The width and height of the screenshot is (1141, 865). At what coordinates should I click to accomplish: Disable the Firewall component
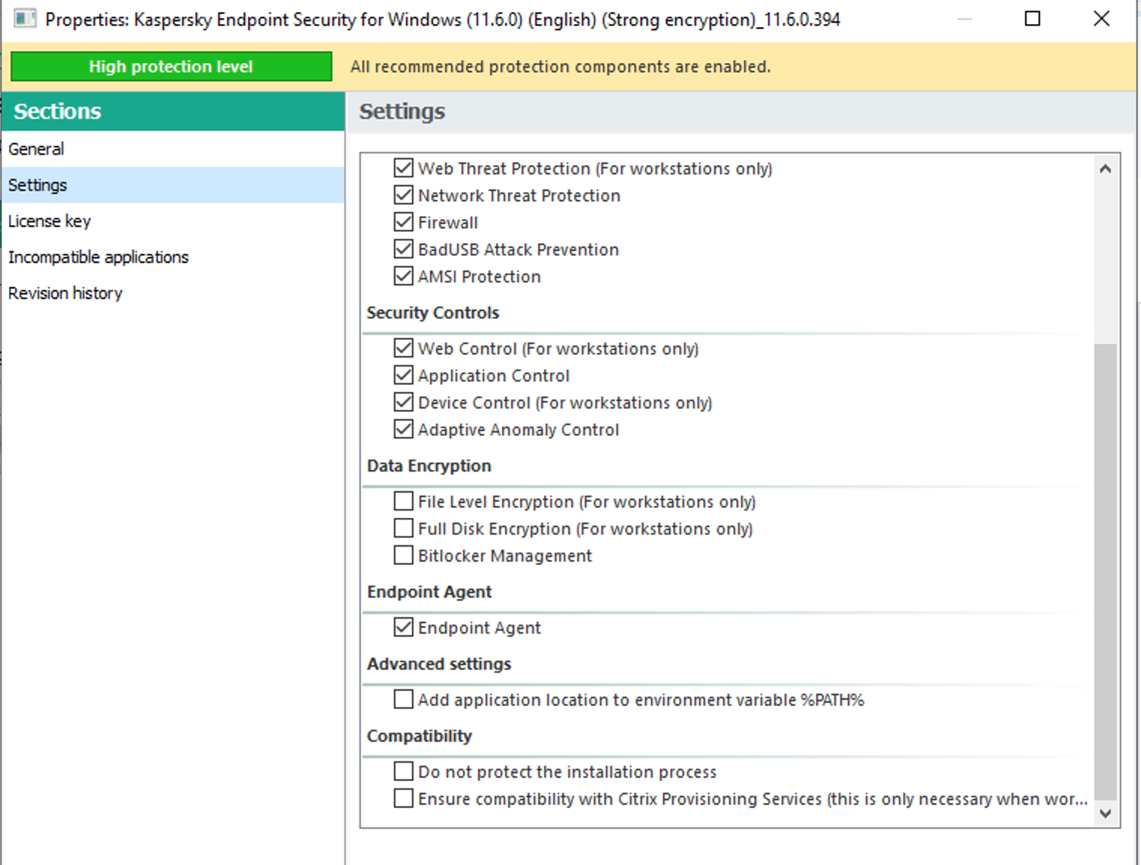tap(404, 222)
